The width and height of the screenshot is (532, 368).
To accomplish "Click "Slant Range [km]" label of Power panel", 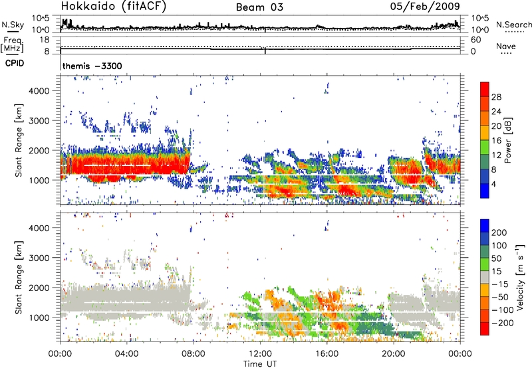I will pyautogui.click(x=19, y=140).
